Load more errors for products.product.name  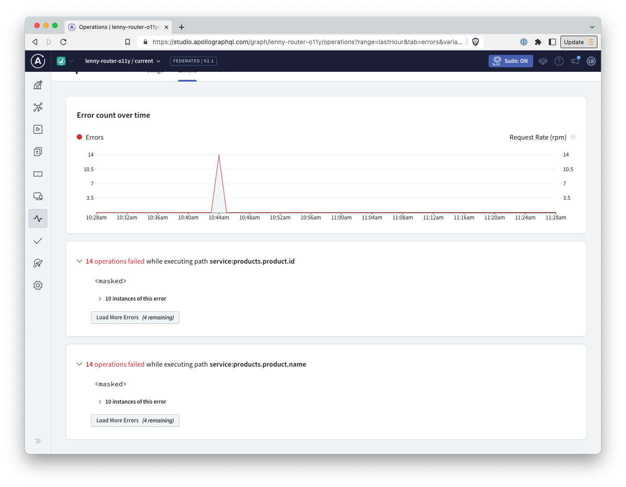point(135,421)
